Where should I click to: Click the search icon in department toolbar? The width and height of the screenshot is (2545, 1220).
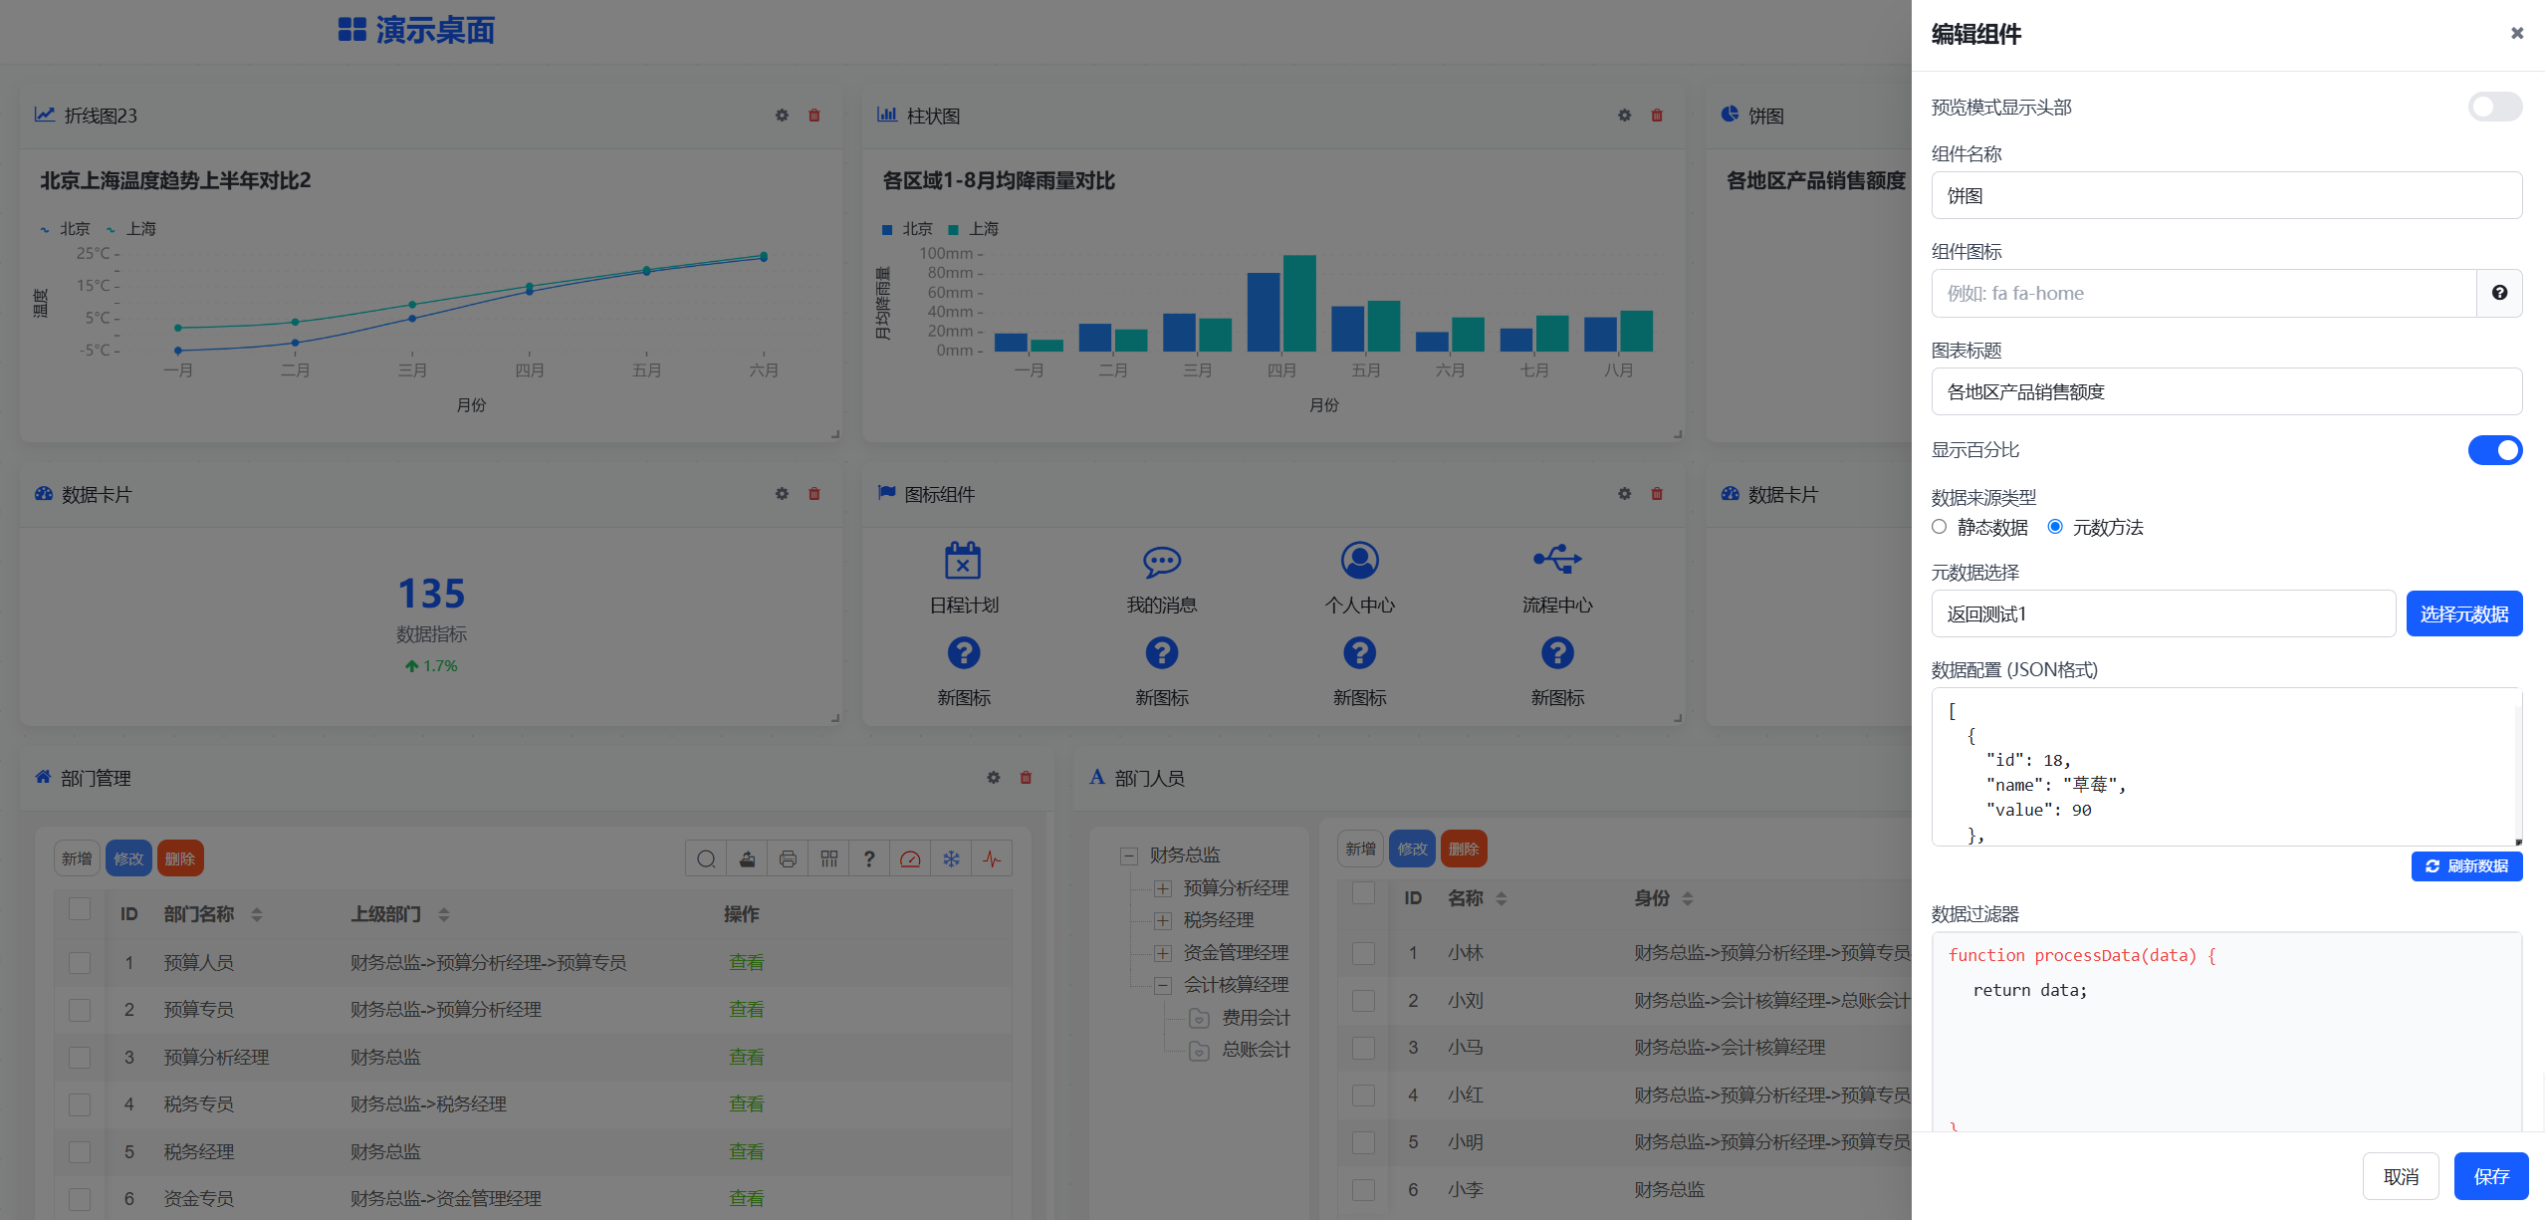coord(706,858)
